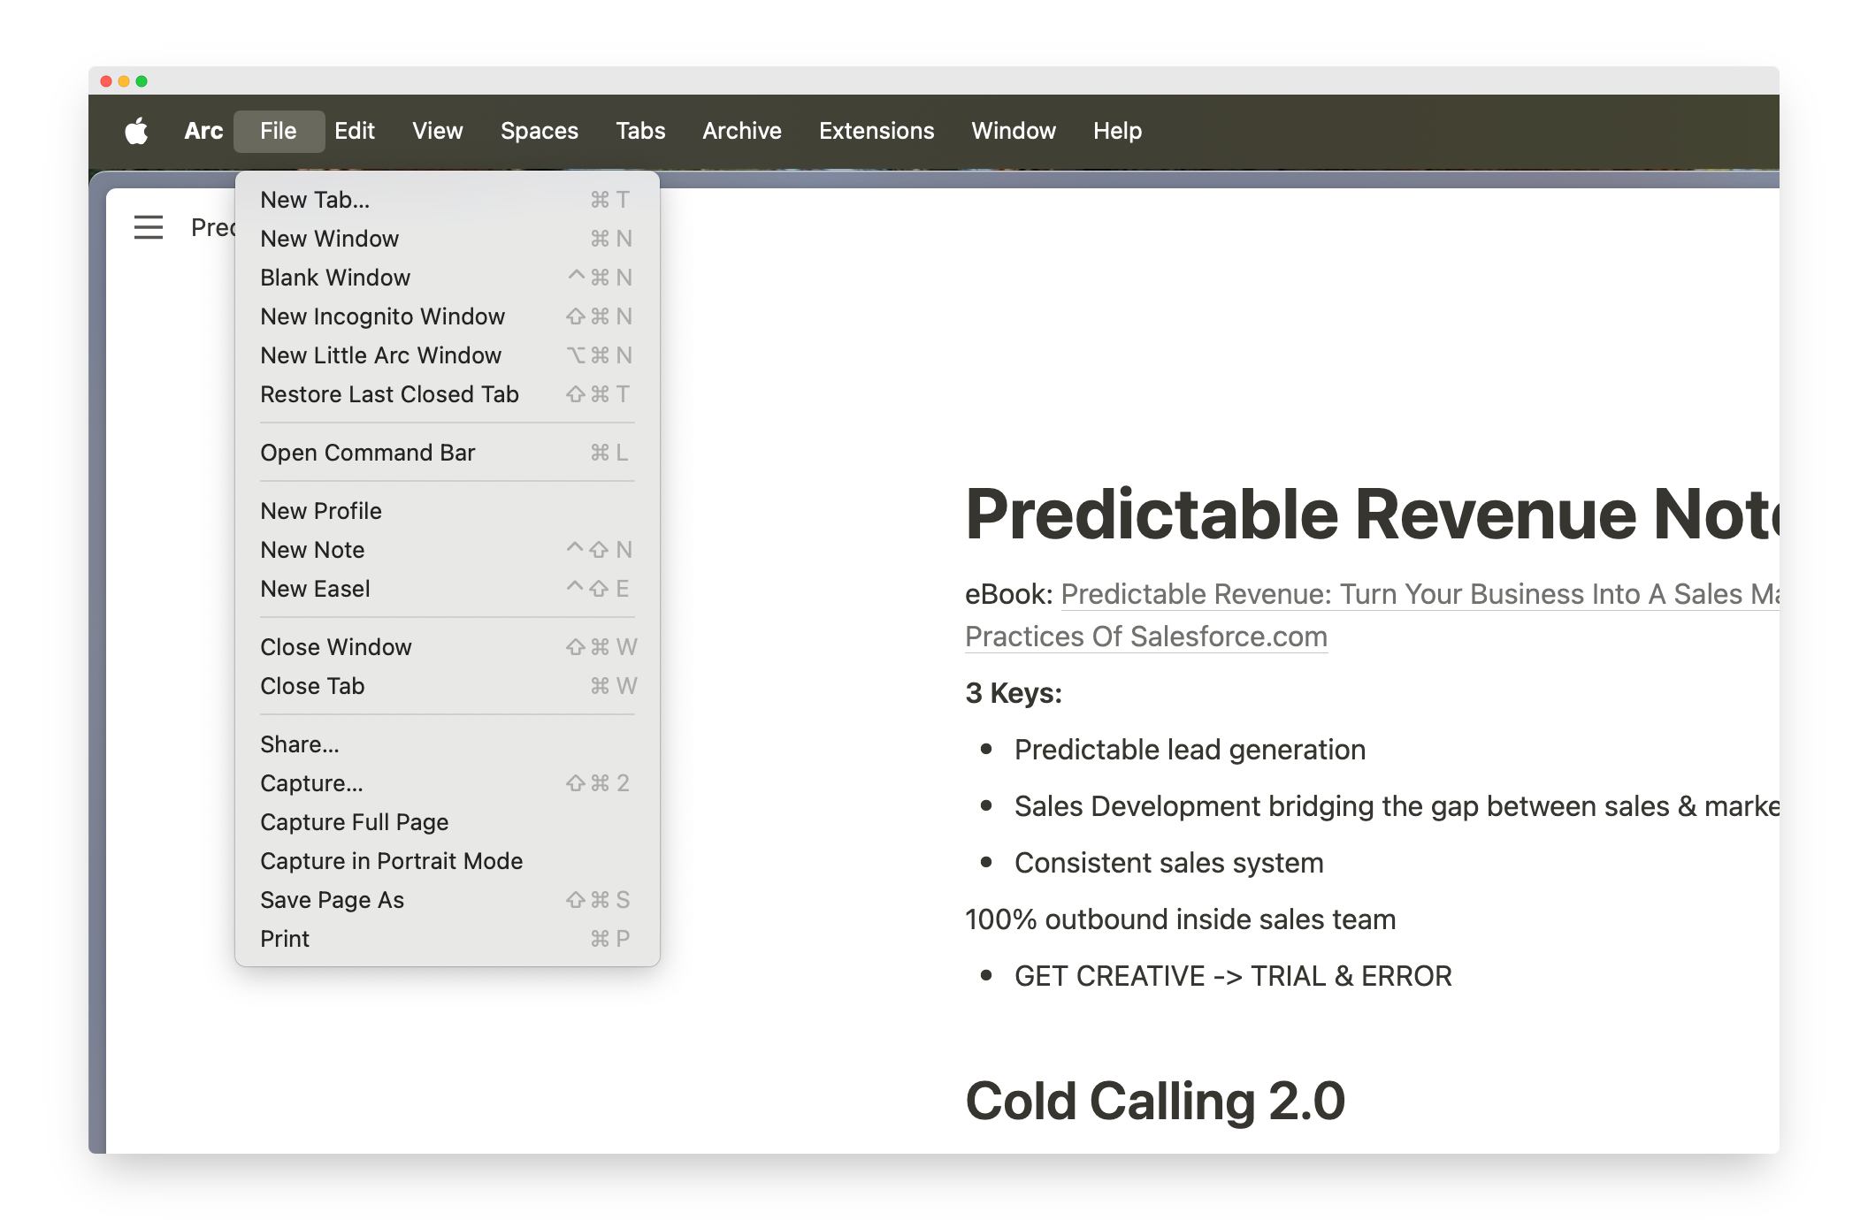Image resolution: width=1868 pixels, height=1220 pixels.
Task: Open a New Incognito Window
Action: [x=448, y=316]
